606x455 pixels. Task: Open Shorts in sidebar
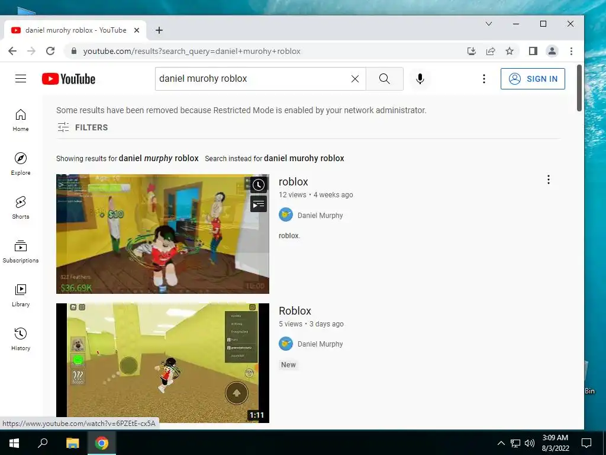coord(21,208)
